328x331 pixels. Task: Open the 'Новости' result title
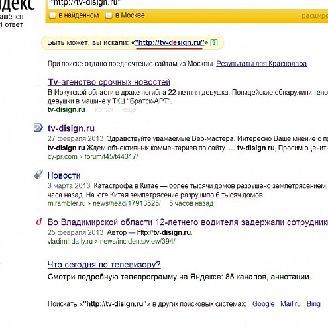[x=64, y=175]
